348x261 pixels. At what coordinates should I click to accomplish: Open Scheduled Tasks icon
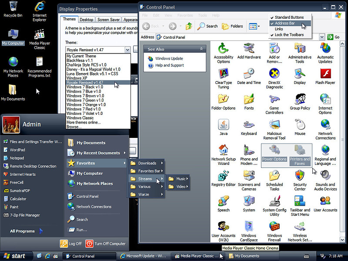click(x=274, y=181)
